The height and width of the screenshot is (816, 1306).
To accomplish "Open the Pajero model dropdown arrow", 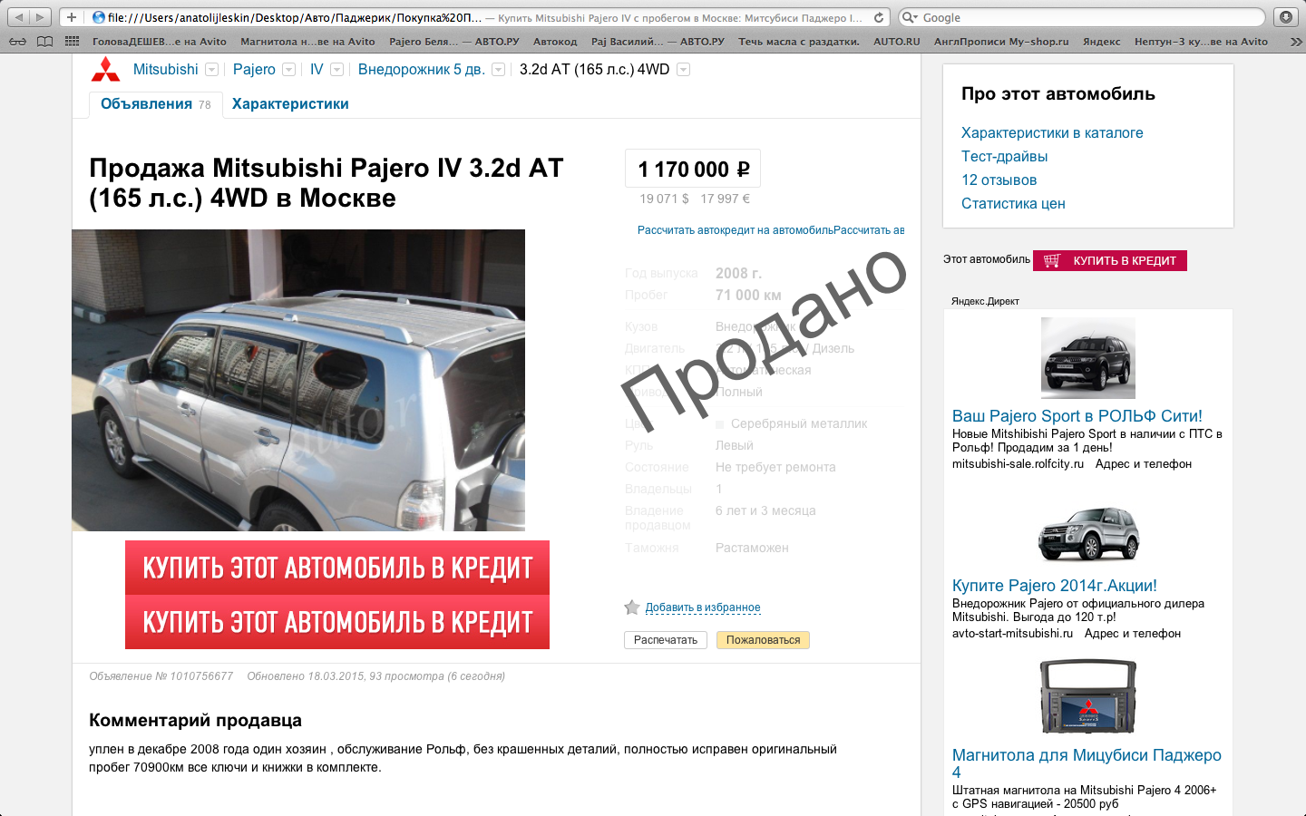I will click(x=289, y=70).
